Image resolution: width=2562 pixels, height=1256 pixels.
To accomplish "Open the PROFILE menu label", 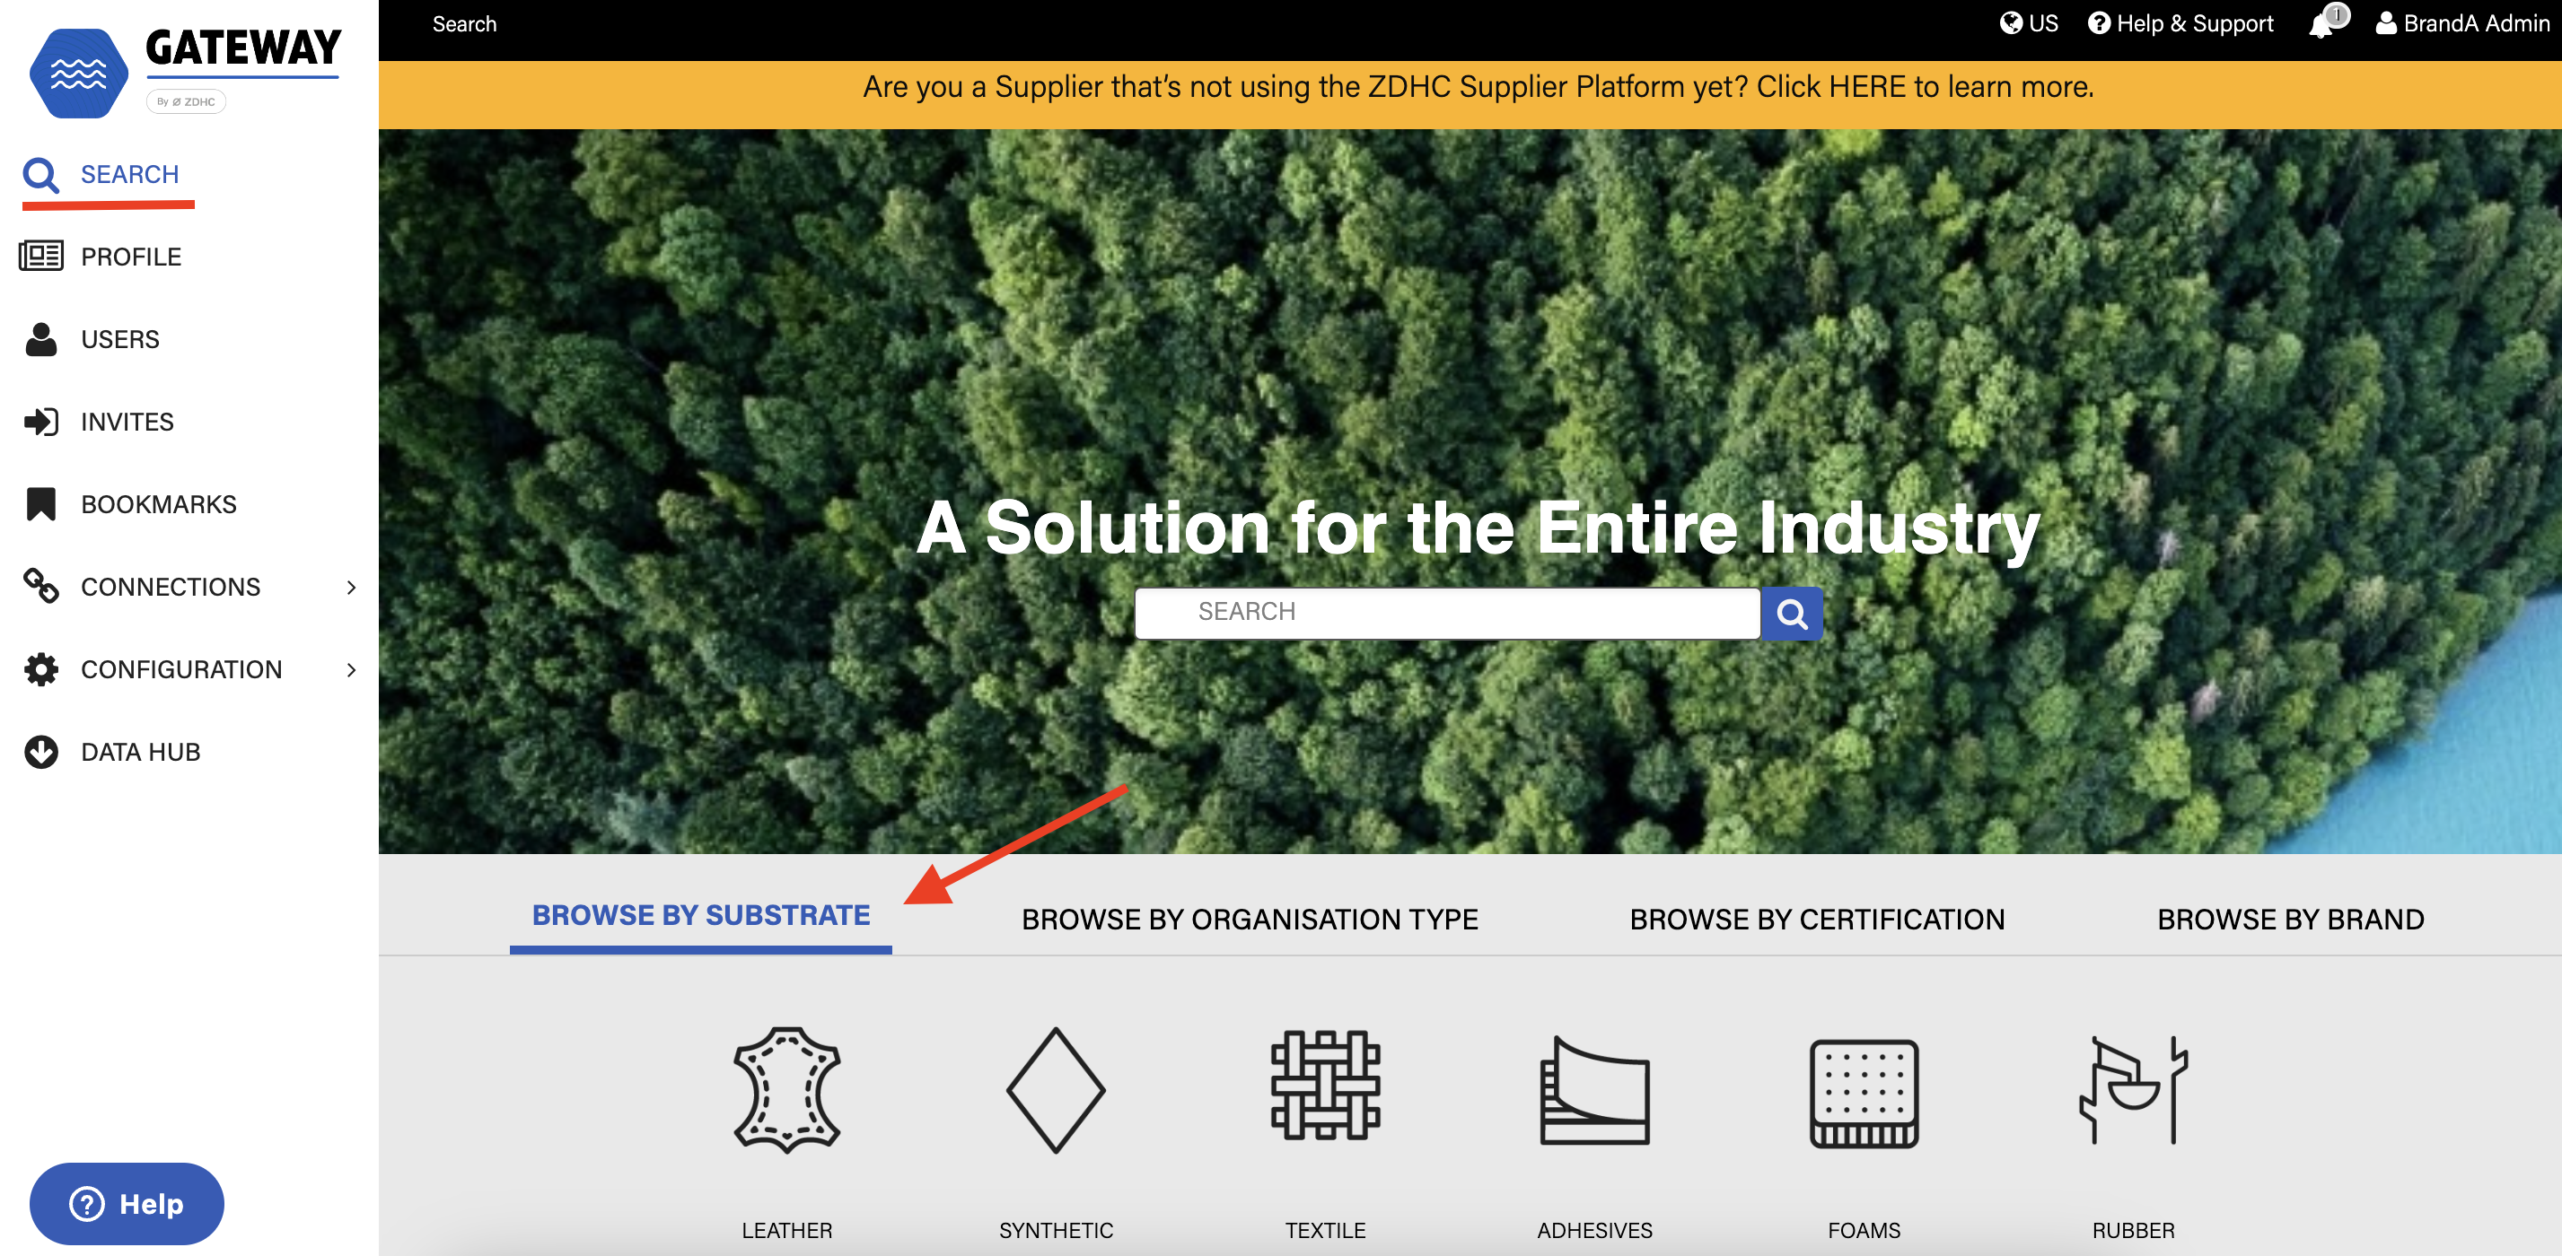I will tap(130, 257).
